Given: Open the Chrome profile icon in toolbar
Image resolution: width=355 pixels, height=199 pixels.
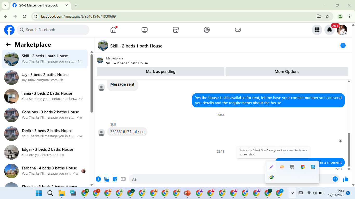Looking at the screenshot, I should (x=340, y=16).
